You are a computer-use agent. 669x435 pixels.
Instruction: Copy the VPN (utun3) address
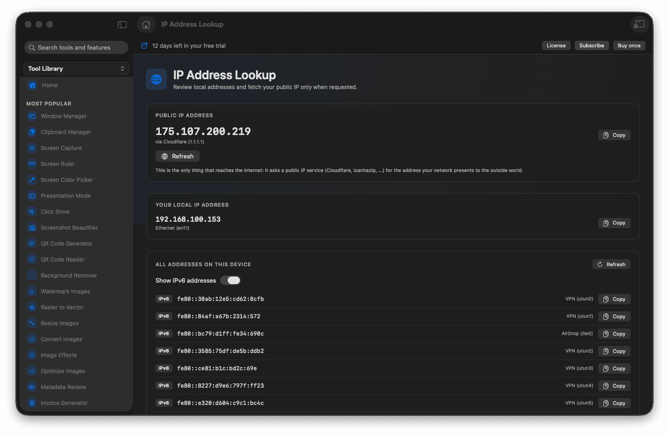point(614,368)
